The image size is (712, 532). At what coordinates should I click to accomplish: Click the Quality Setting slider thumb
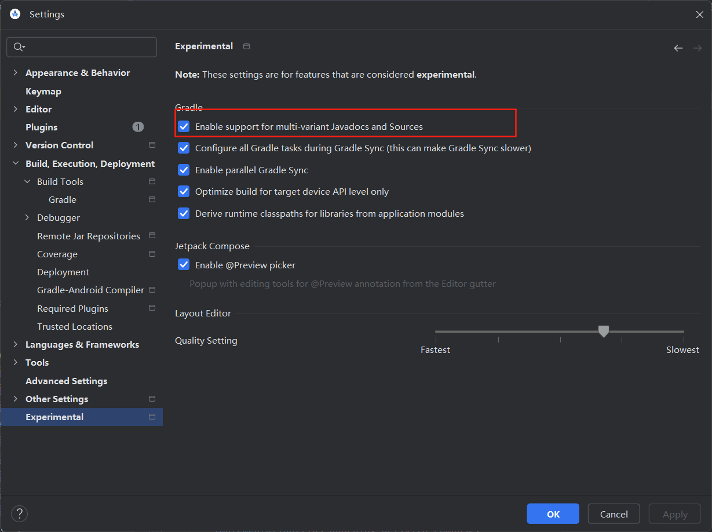[603, 331]
